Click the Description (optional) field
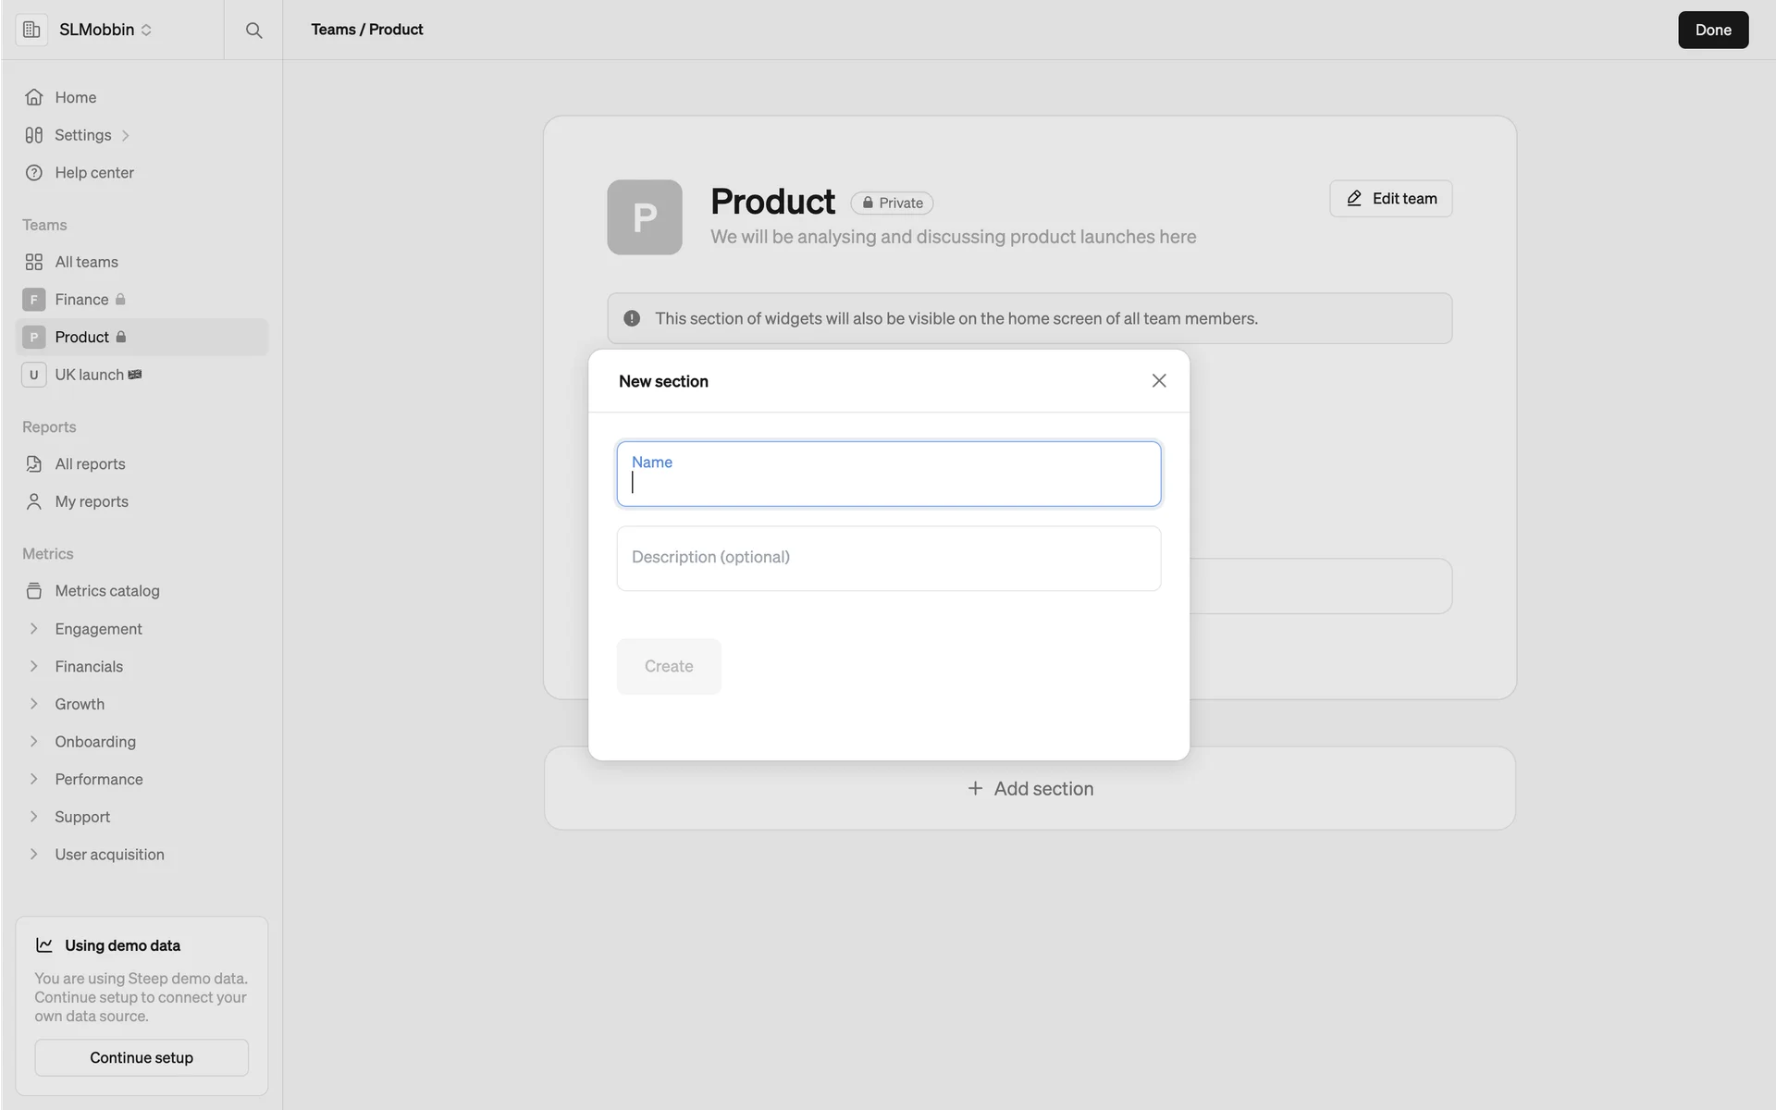The height and width of the screenshot is (1110, 1776). 888,559
